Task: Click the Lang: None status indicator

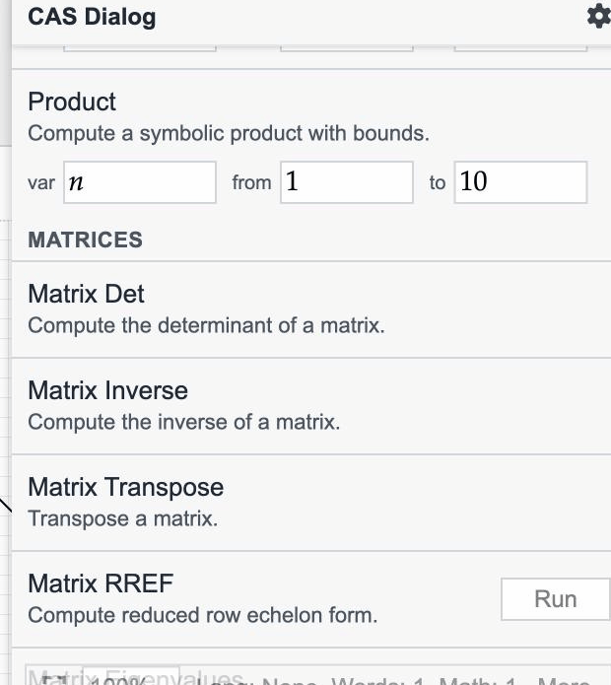Action: pyautogui.click(x=257, y=680)
